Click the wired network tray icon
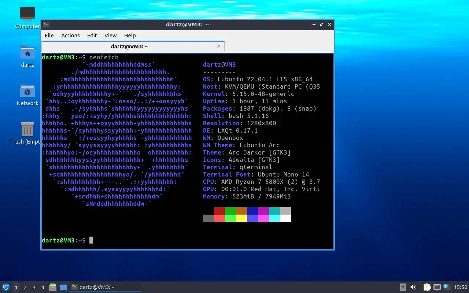This screenshot has width=469, height=293. click(437, 287)
